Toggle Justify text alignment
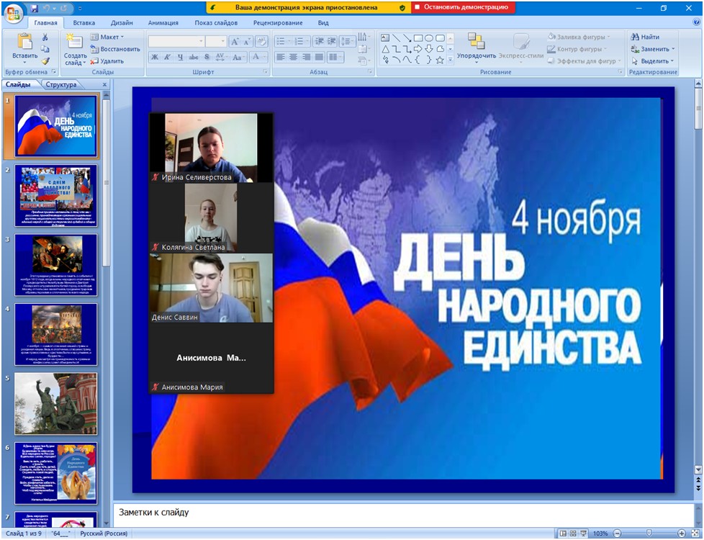The image size is (704, 540). click(x=319, y=57)
